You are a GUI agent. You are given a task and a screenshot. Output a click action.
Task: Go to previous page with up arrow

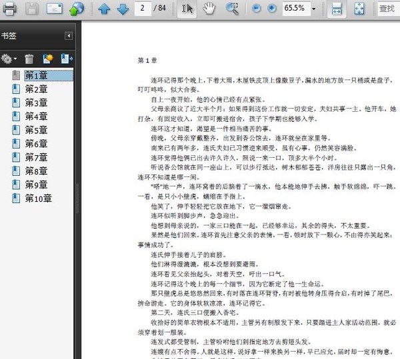click(x=104, y=9)
